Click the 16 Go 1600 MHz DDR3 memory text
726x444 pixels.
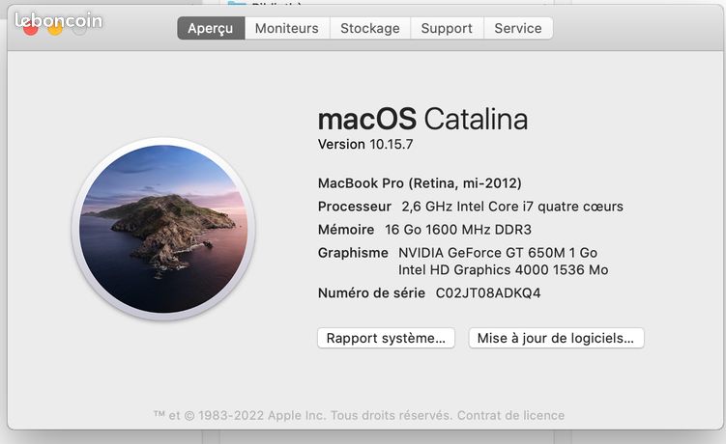[x=458, y=230]
